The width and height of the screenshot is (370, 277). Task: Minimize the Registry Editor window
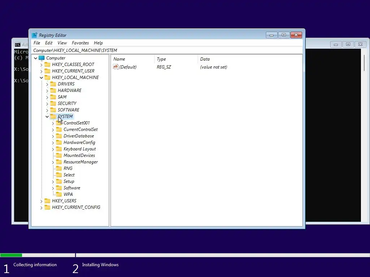click(x=272, y=35)
